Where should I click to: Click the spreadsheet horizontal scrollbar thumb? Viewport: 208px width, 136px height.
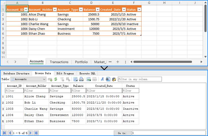(163, 62)
